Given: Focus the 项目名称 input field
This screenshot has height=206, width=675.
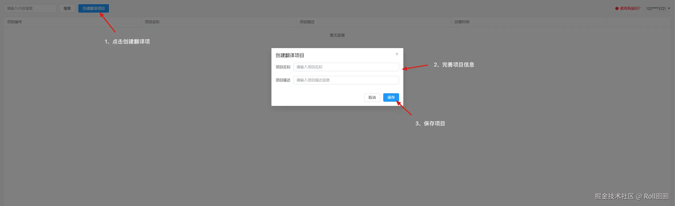Looking at the screenshot, I should pos(346,67).
